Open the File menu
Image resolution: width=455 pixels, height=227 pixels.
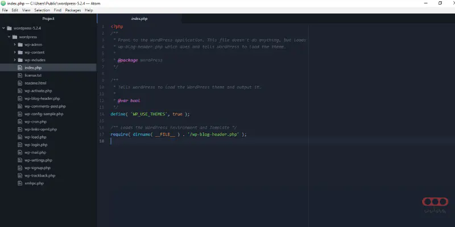5,10
